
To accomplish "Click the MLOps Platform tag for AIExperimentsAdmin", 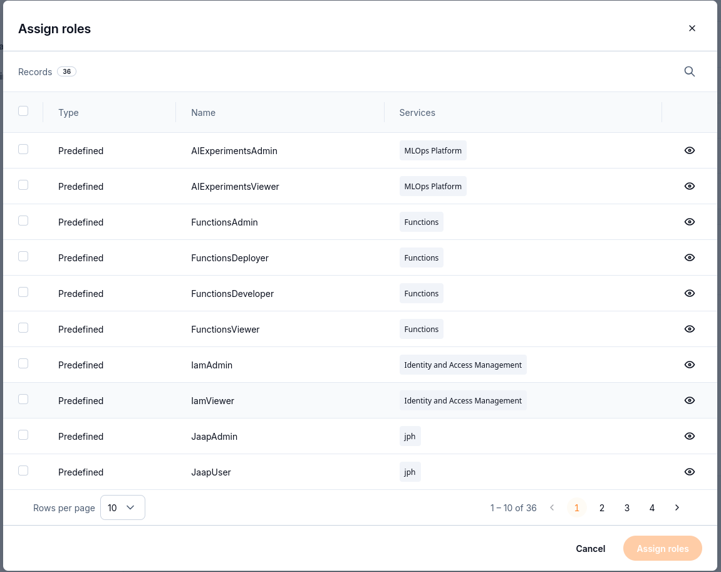I will [433, 151].
